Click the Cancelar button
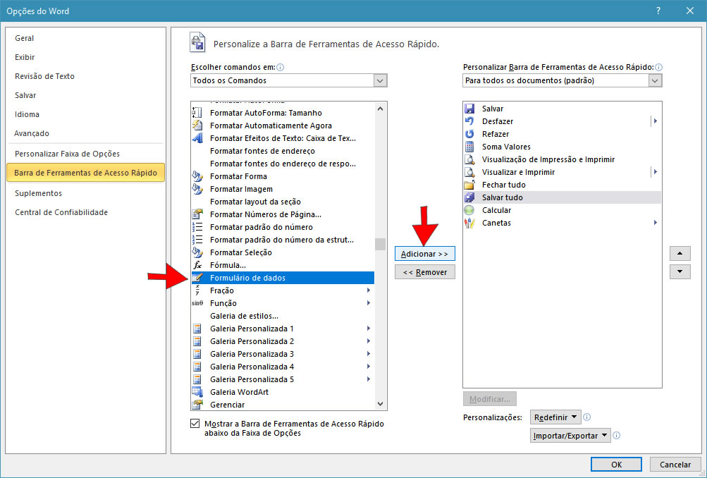The image size is (707, 478). coord(675,465)
